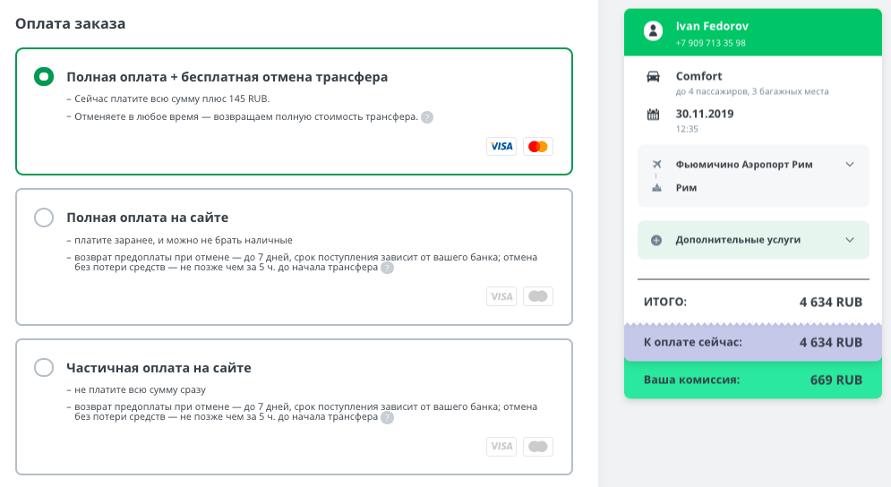Click the user avatar icon beside Ivan Fedorov

652,31
